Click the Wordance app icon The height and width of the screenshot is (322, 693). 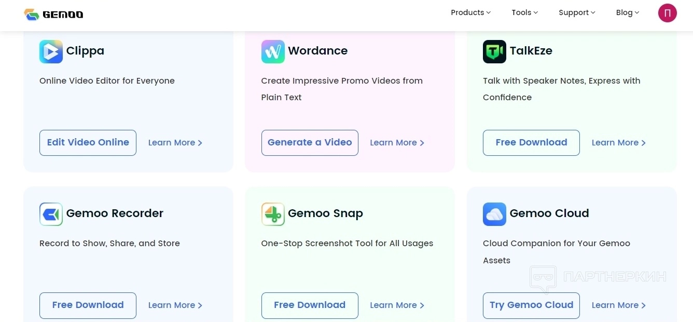[x=273, y=51]
